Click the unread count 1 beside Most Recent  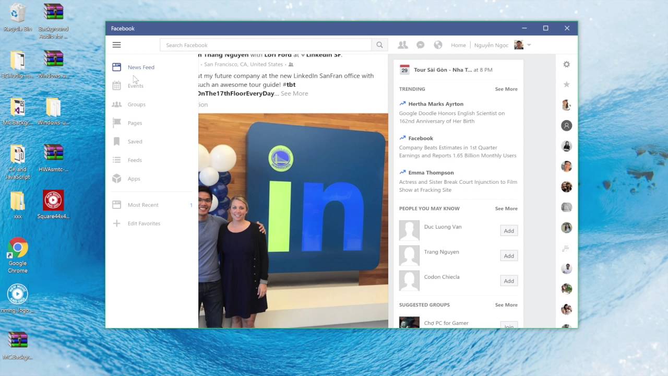[x=191, y=205]
